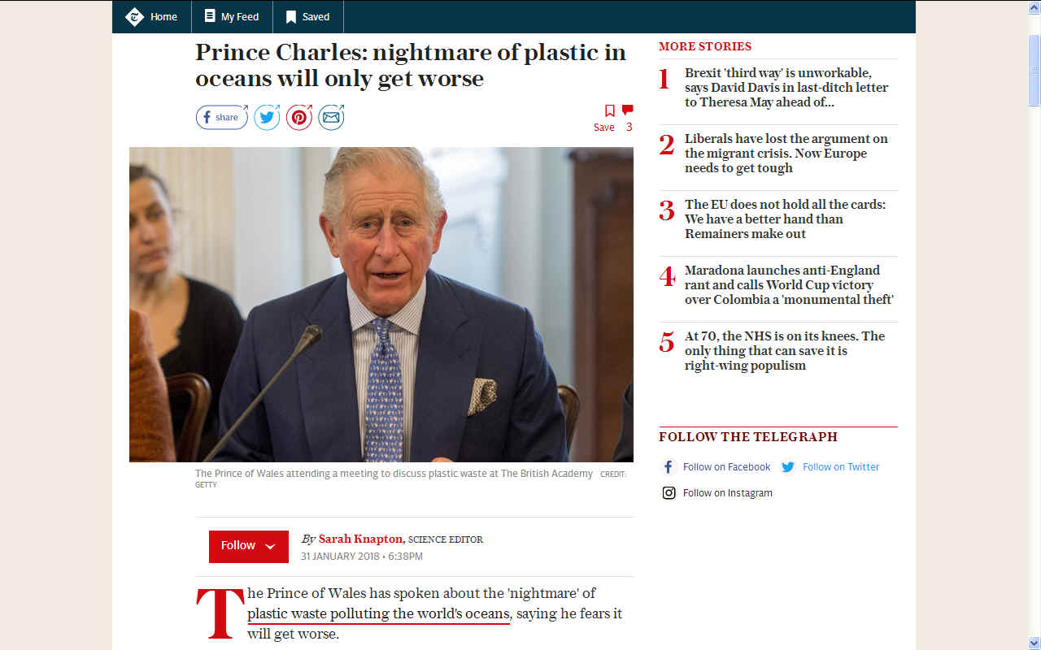Open the Saved tab in top bar

[308, 16]
